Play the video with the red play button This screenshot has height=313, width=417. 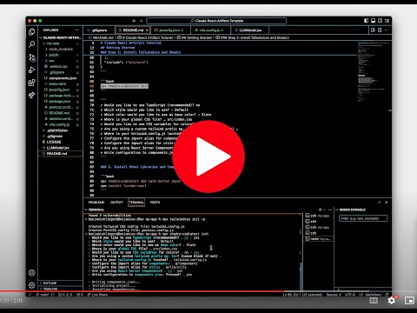pyautogui.click(x=208, y=156)
